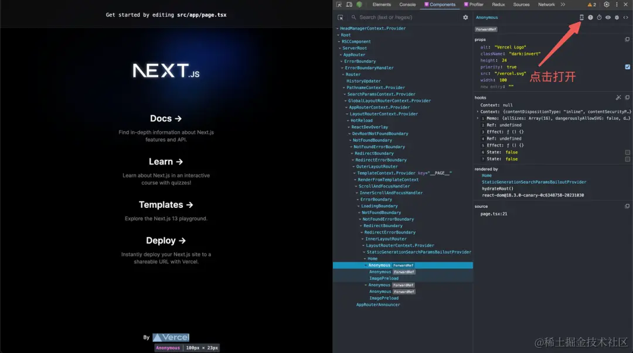
Task: Select the highlighted Anonymous ForwardRef tree row
Action: pos(403,265)
